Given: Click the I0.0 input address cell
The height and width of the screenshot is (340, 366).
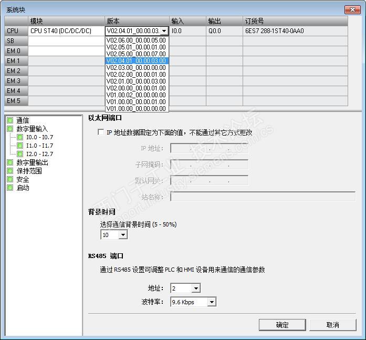Looking at the screenshot, I should coord(187,31).
